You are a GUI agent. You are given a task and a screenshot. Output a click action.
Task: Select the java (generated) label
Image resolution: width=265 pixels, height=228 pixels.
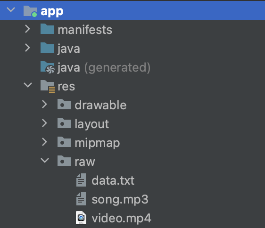click(x=104, y=67)
